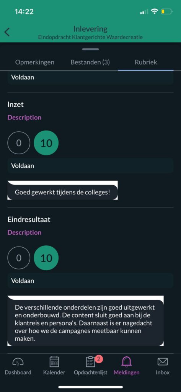Tap the drag handle above the tabs
Image resolution: width=181 pixels, height=392 pixels.
tap(90, 49)
